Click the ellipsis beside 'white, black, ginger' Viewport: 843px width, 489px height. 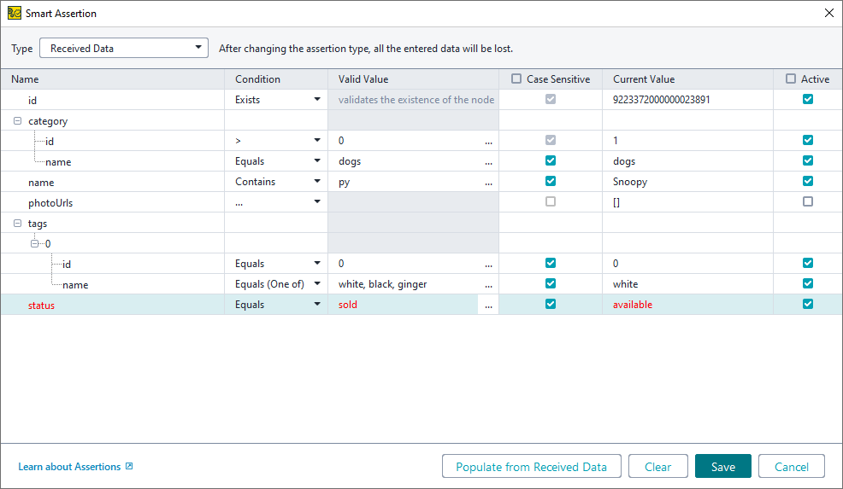pyautogui.click(x=488, y=284)
